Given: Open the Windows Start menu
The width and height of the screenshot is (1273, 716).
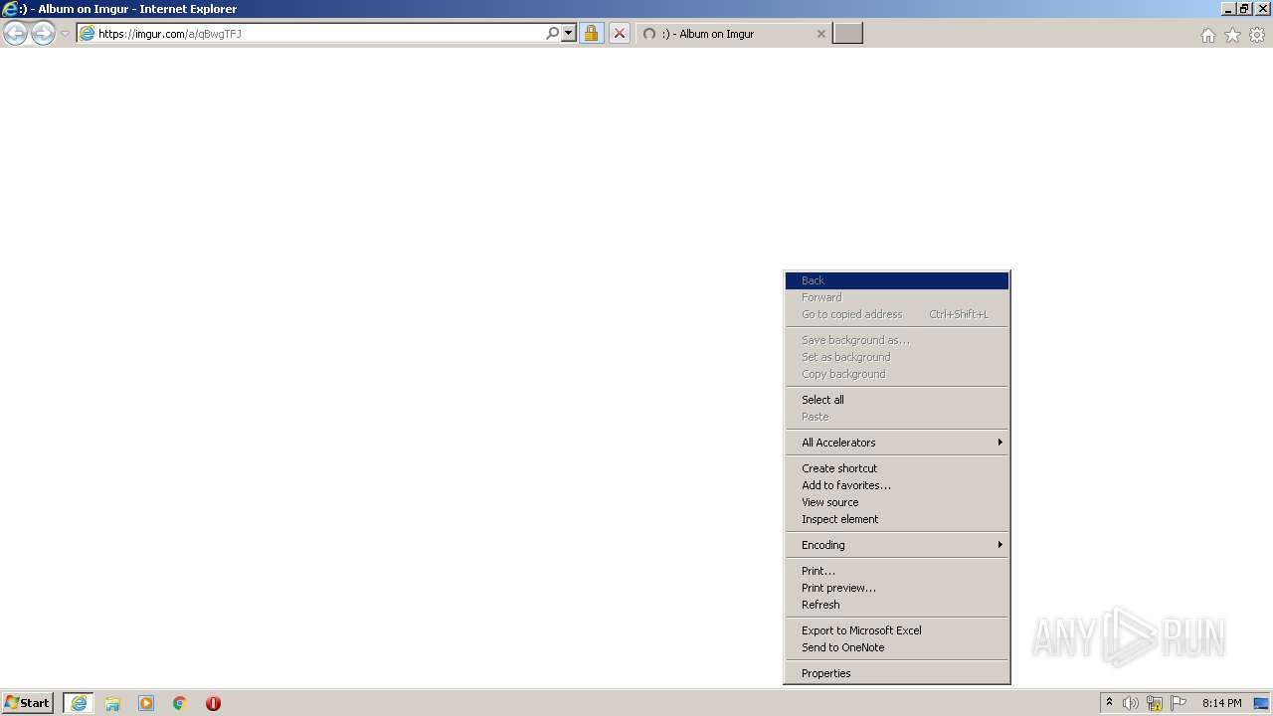Looking at the screenshot, I should pyautogui.click(x=28, y=703).
